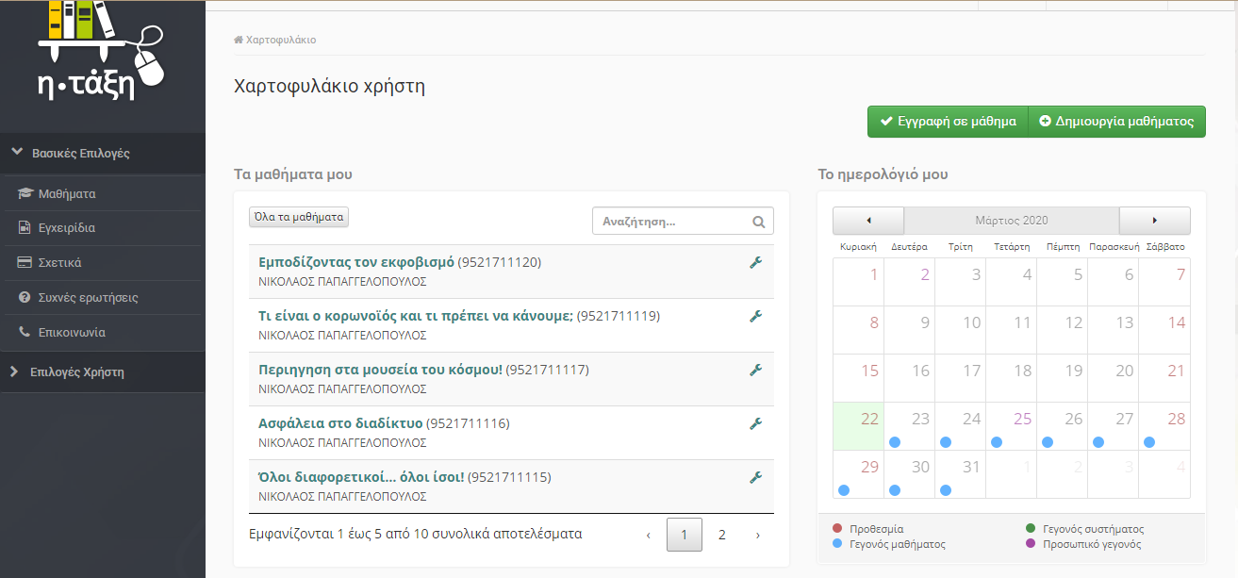Go to page 2 of courses
The image size is (1238, 578).
click(x=721, y=535)
